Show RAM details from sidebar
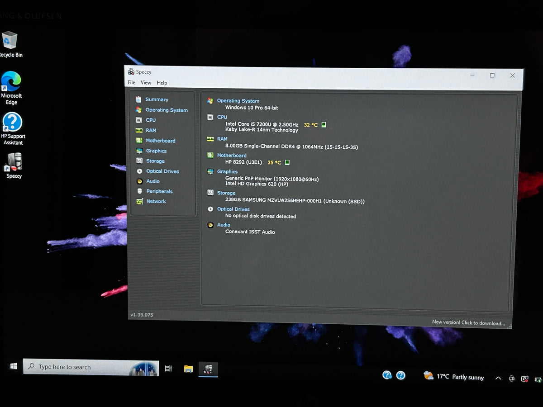543x407 pixels. [x=151, y=130]
